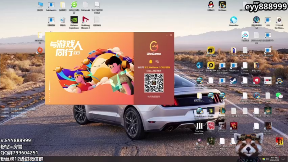Open the Nobody game shortcut
The width and height of the screenshot is (288, 162).
(x=267, y=128)
